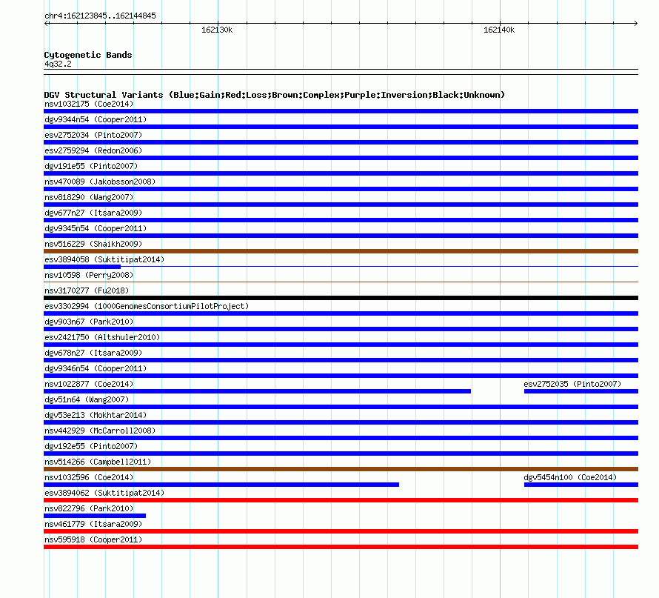This screenshot has height=598, width=659.
Task: Open dgv677n27 (Itsara2009) variant entry
Action: [x=93, y=213]
